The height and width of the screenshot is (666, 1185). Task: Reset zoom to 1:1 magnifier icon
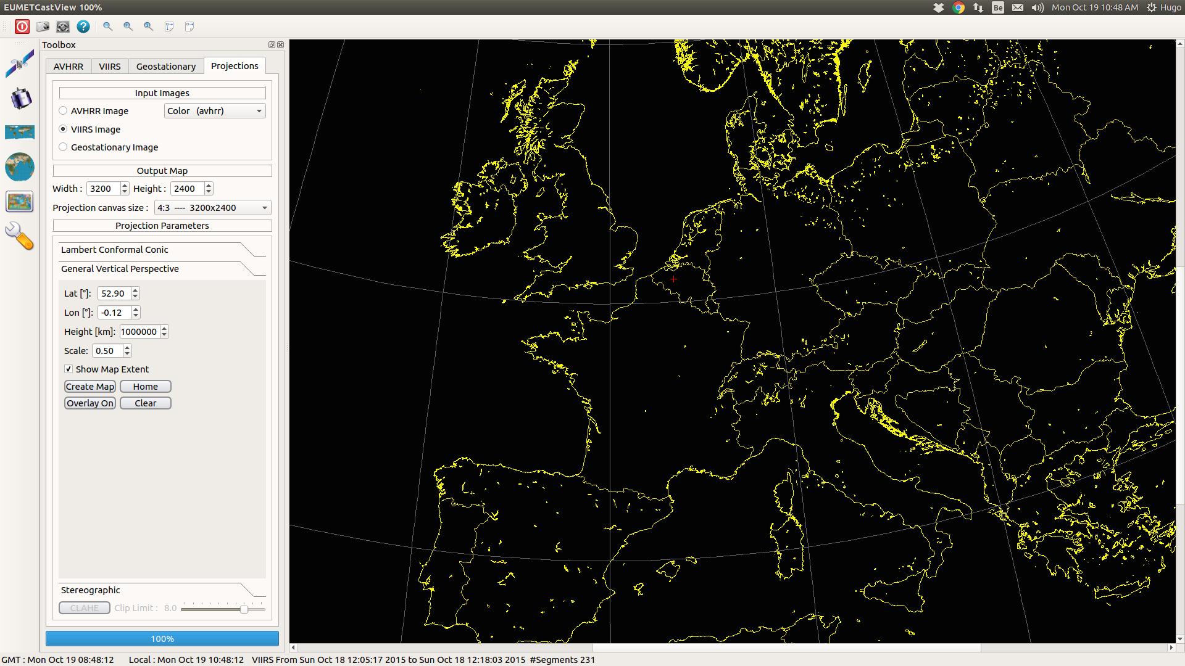tap(148, 27)
